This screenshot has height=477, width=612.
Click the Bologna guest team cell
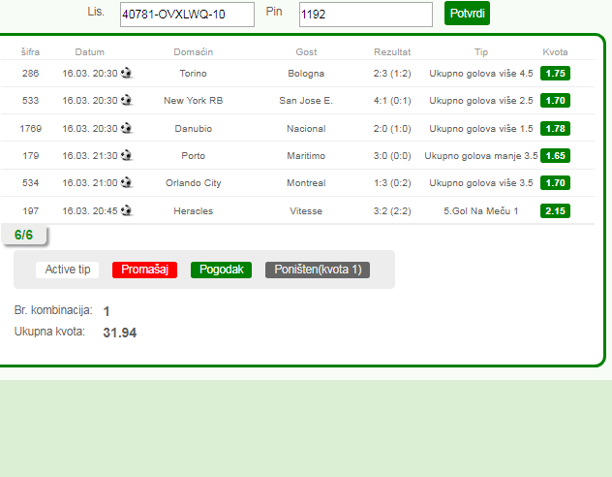click(x=306, y=74)
